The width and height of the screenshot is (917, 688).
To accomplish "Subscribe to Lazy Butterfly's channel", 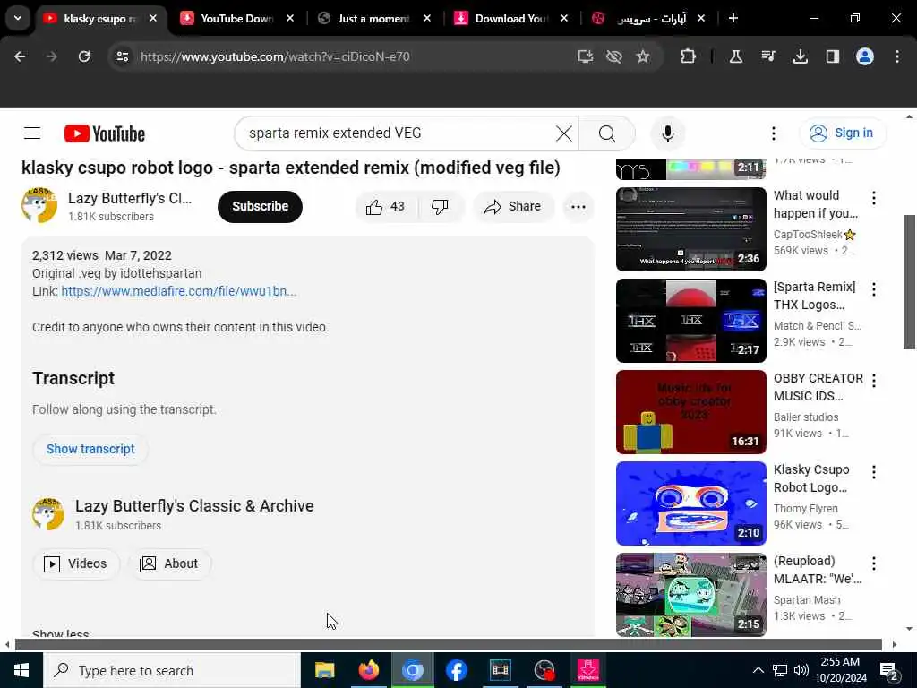I will tap(260, 207).
